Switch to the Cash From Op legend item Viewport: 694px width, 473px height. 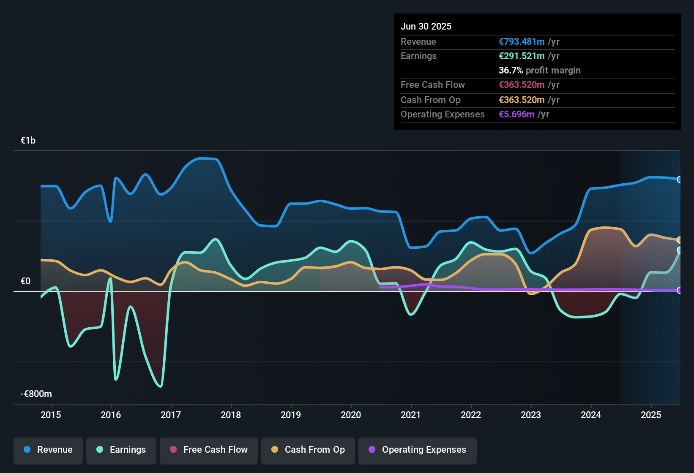click(x=308, y=450)
